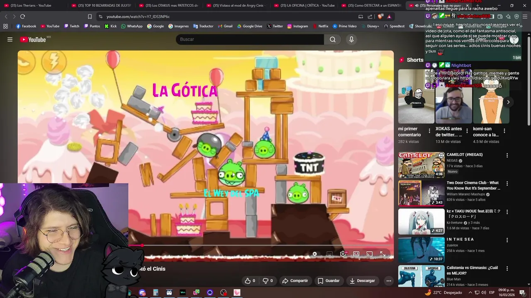Viewport: 531px width, 298px height.
Task: Click the Descargar download button
Action: [x=362, y=281]
